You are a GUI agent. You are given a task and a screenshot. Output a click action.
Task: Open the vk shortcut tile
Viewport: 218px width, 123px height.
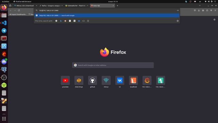(x=120, y=82)
